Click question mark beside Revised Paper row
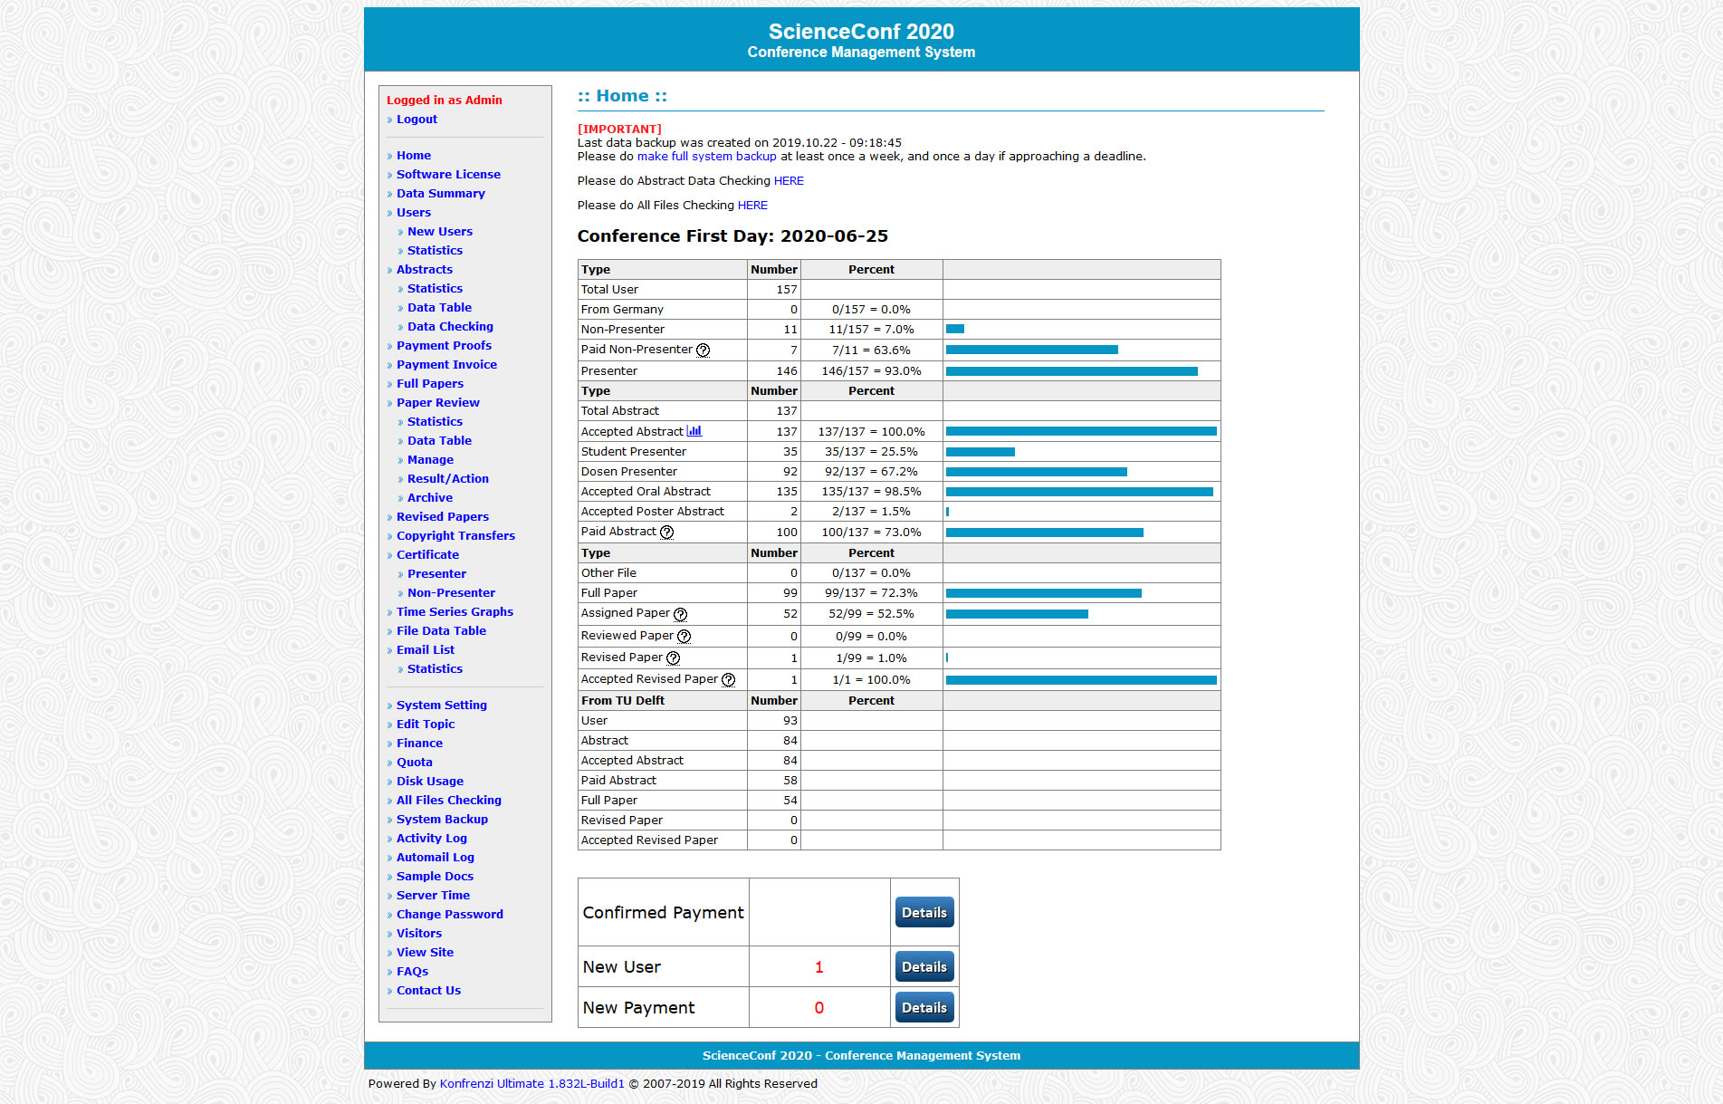Screen dimensions: 1723x1104 [x=673, y=658]
